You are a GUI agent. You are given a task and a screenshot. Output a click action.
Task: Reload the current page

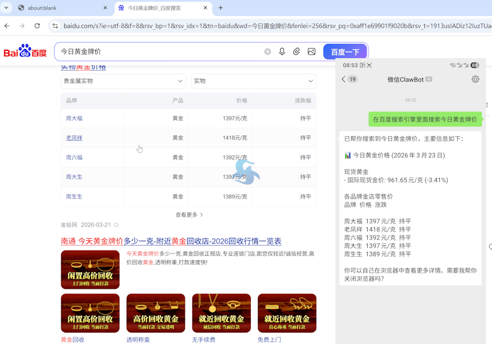37,26
